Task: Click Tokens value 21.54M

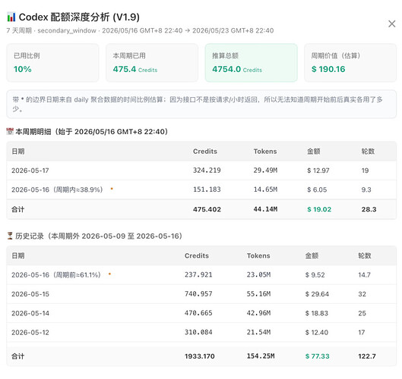Action: pyautogui.click(x=258, y=332)
